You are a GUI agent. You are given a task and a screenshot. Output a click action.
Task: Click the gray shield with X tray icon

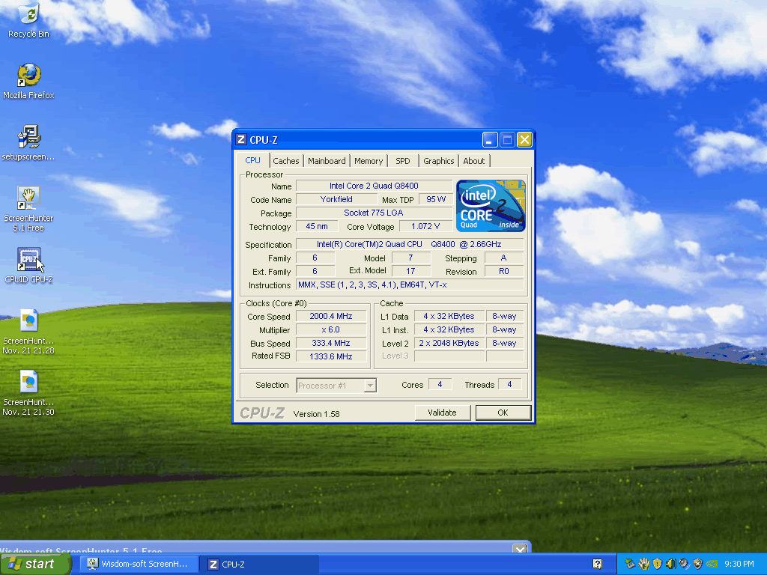(697, 564)
